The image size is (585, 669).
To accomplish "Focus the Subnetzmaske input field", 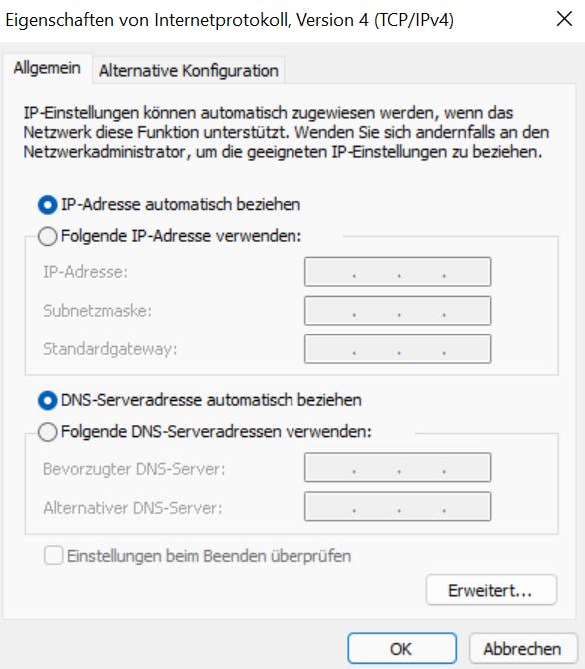I will pos(397,311).
